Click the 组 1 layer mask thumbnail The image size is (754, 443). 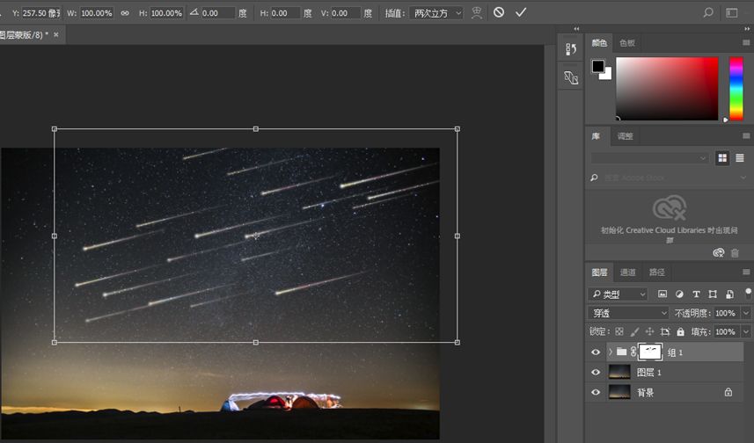(x=650, y=352)
